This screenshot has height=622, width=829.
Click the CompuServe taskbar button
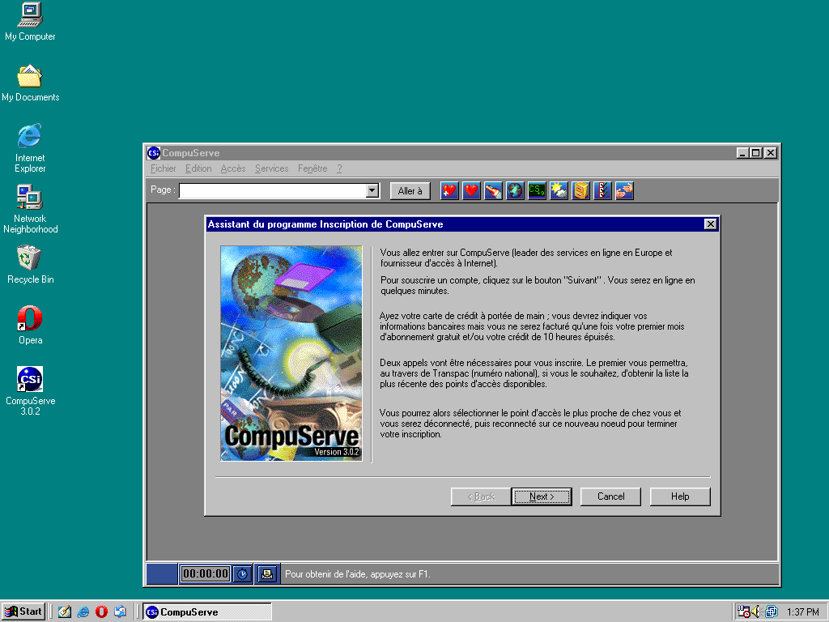(x=207, y=612)
